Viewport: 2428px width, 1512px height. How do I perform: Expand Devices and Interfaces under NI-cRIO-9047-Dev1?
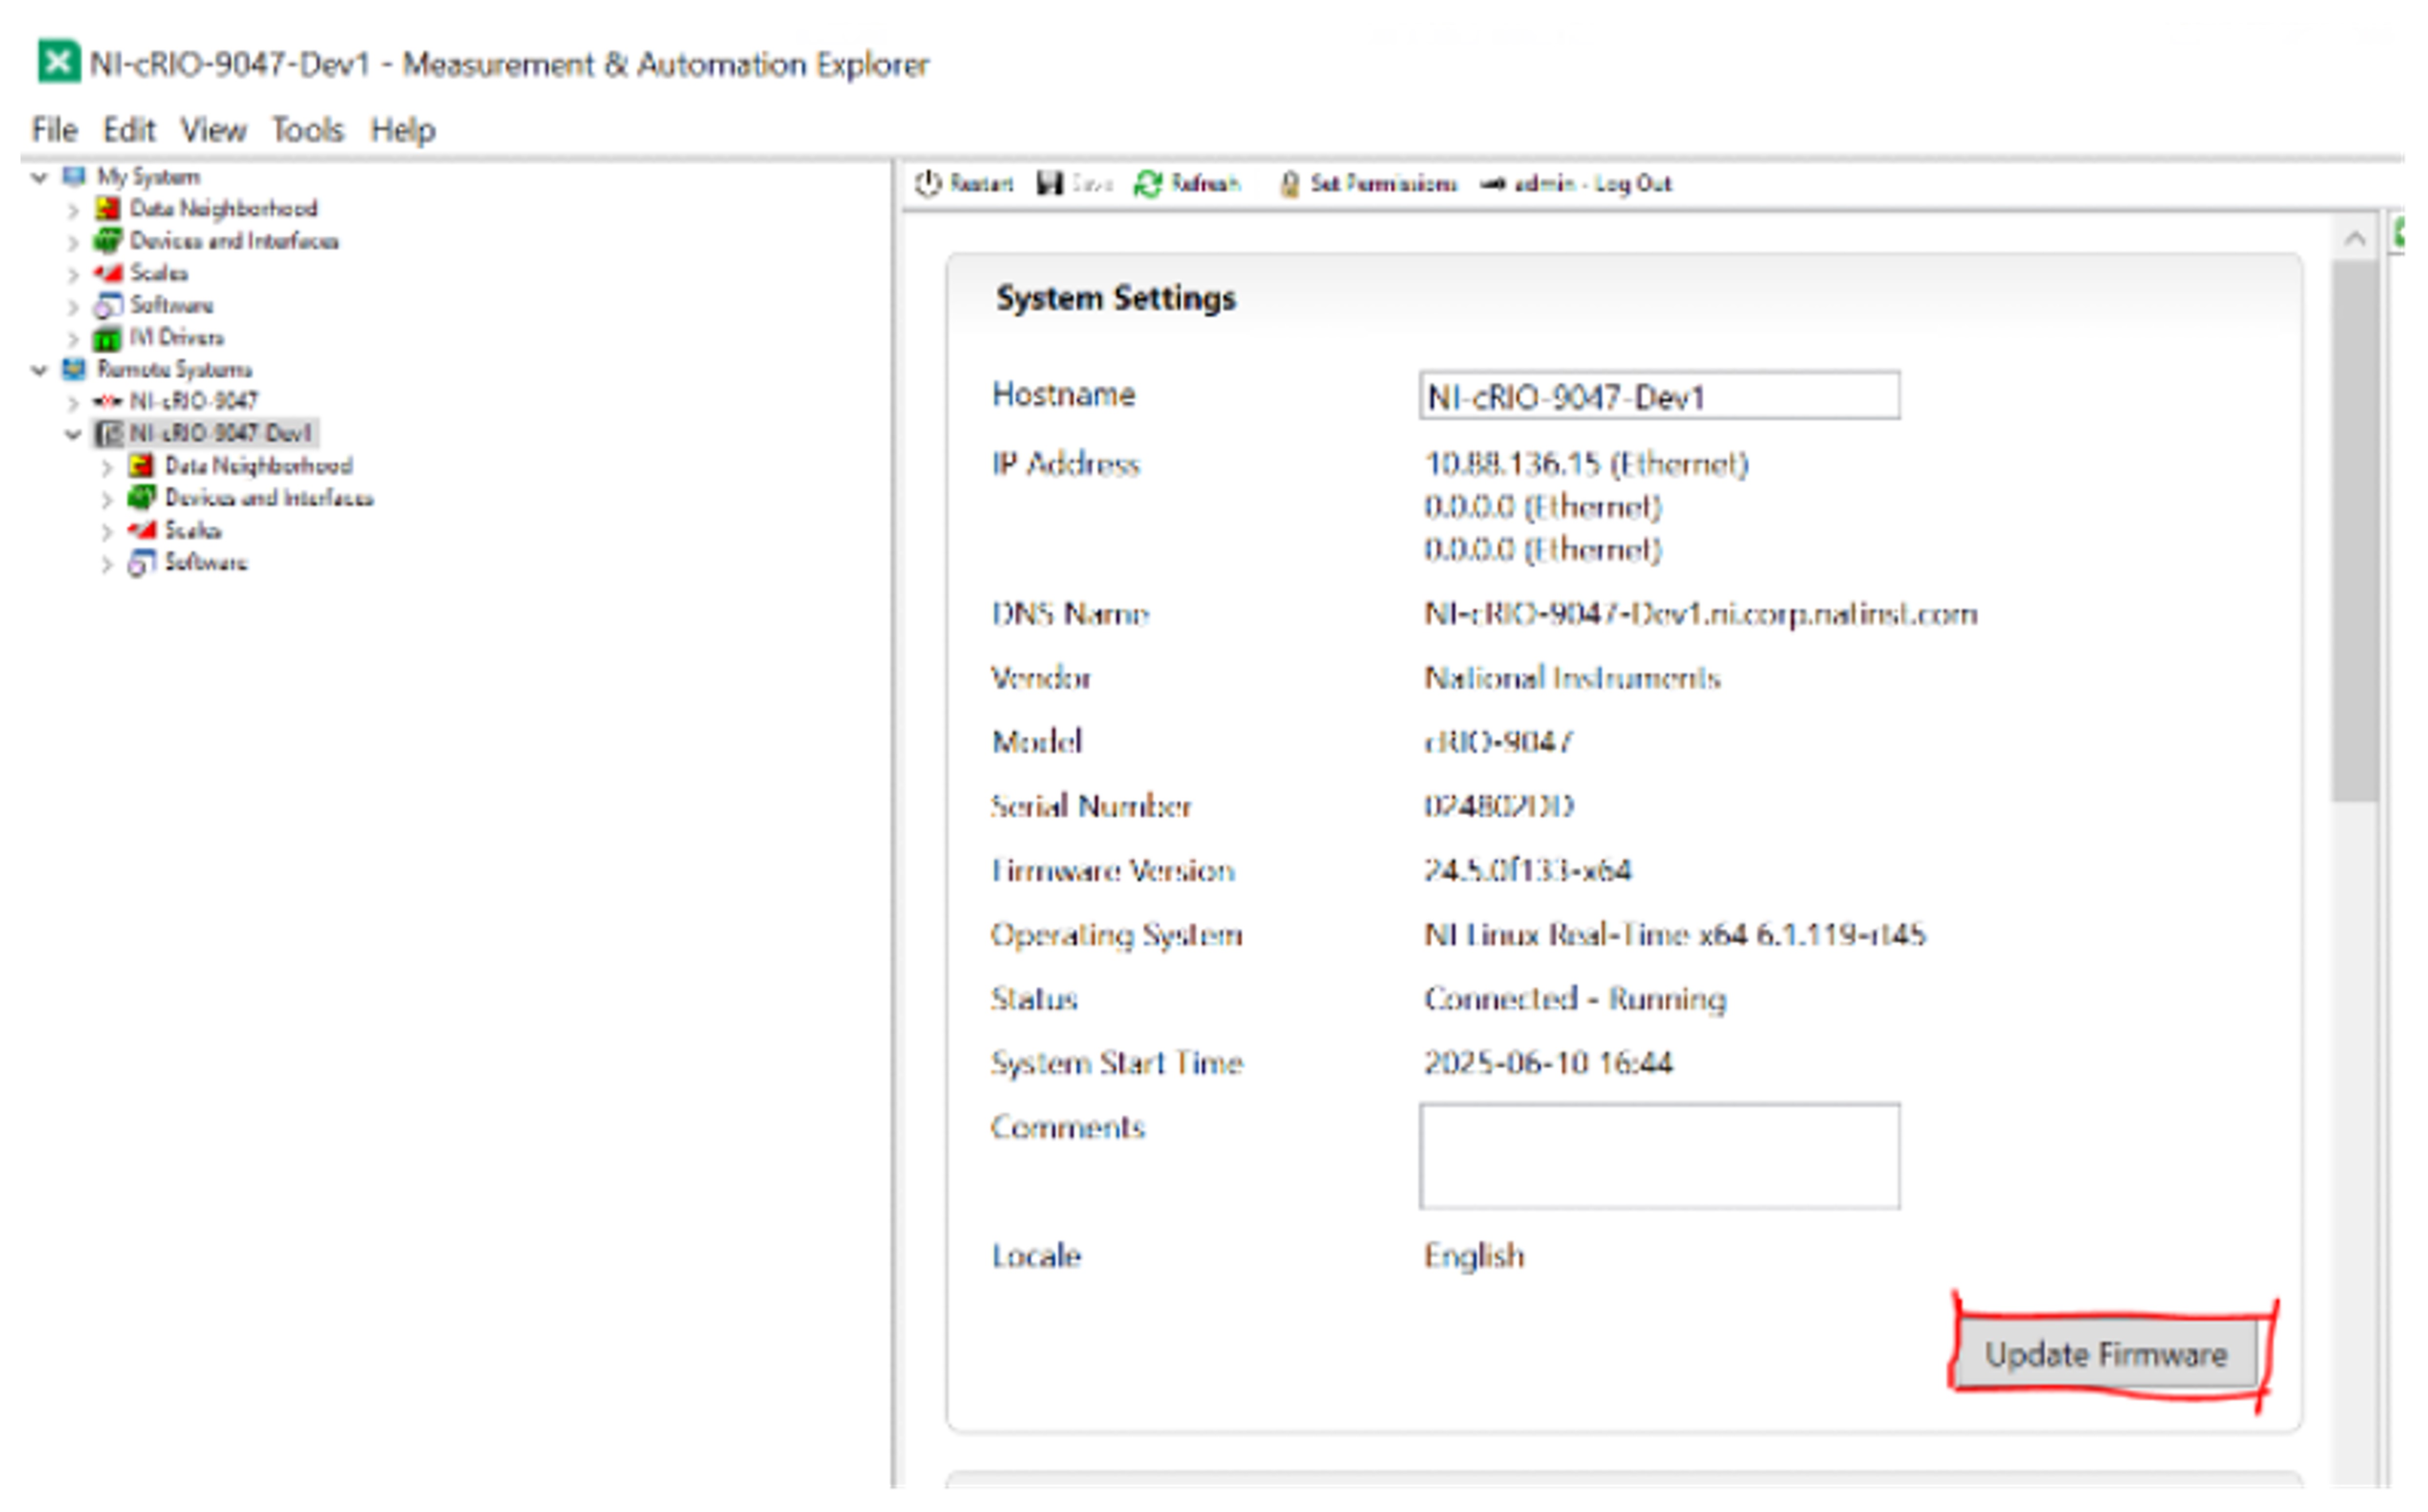107,499
